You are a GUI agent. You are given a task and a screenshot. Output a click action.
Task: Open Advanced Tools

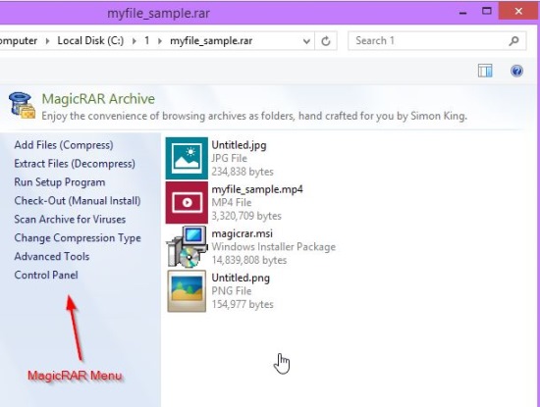point(52,256)
